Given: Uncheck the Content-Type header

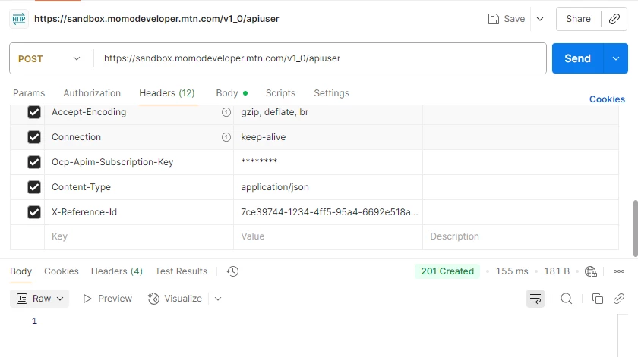Looking at the screenshot, I should 34,187.
